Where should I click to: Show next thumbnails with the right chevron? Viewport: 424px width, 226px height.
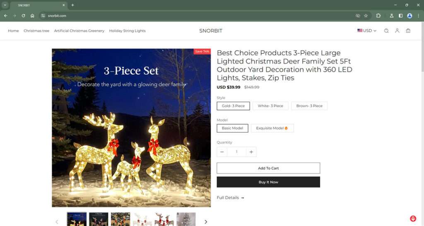tap(206, 222)
